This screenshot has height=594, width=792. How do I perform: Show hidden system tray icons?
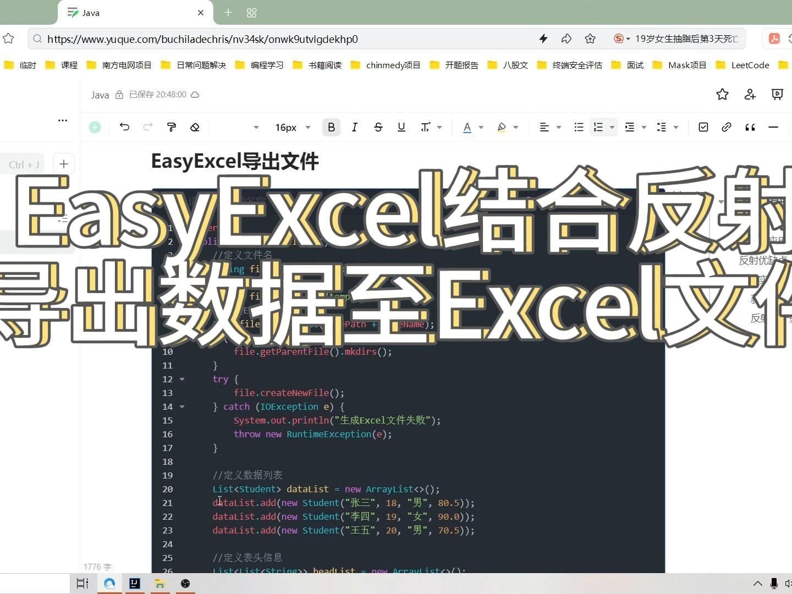(757, 584)
